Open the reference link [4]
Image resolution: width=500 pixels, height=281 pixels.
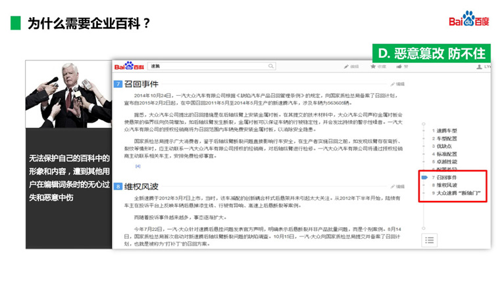(137, 166)
